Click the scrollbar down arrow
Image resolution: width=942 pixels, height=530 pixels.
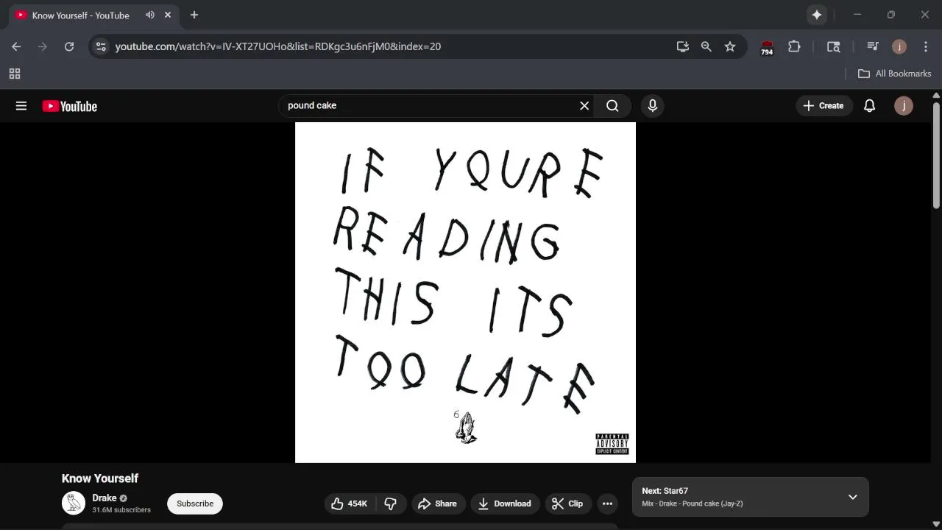936,524
